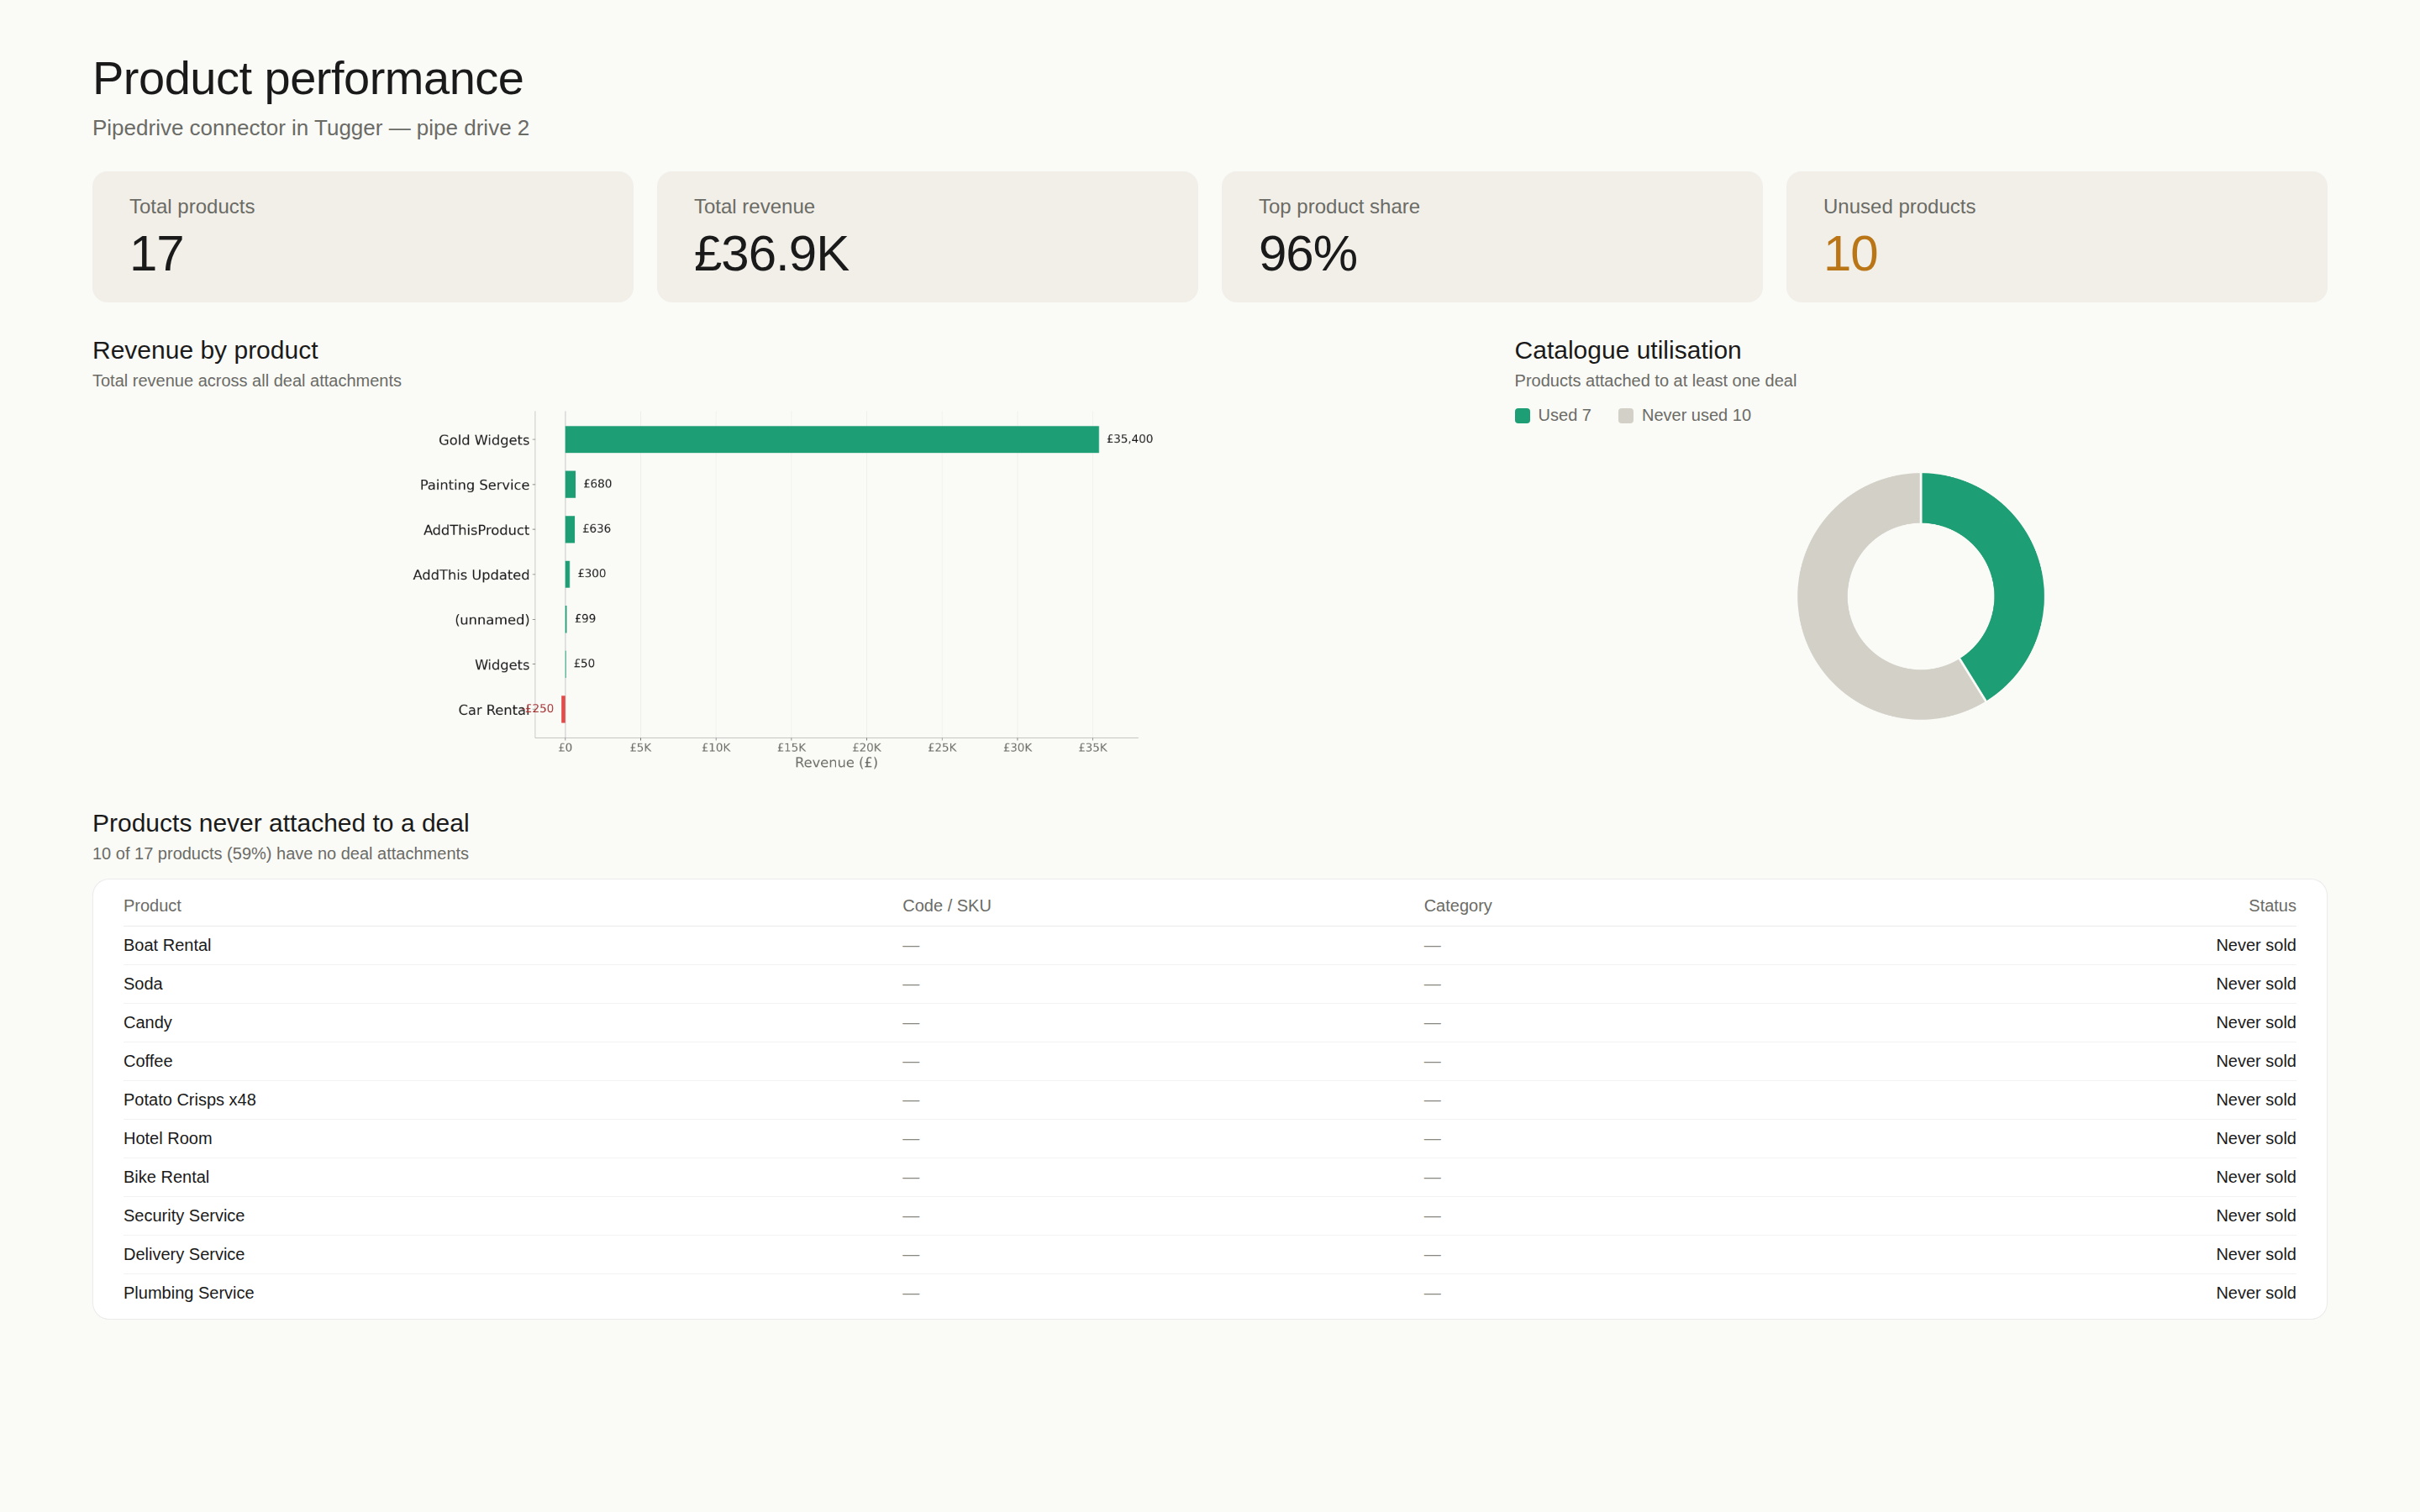This screenshot has height=1512, width=2420.
Task: Click the Painting Service bar
Action: coord(570,484)
